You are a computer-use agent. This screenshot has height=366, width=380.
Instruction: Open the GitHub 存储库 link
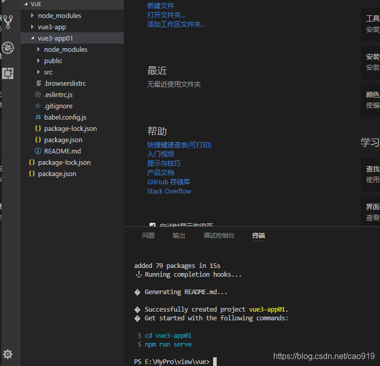[168, 182]
